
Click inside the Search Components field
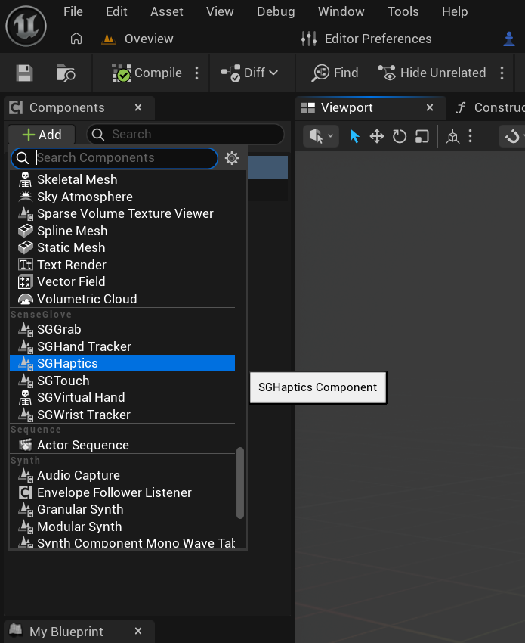121,157
